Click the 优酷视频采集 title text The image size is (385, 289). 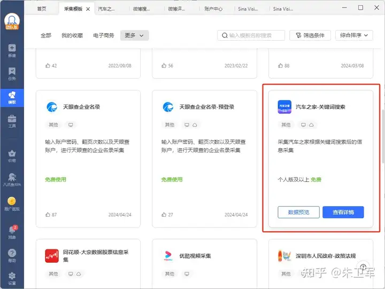195,256
